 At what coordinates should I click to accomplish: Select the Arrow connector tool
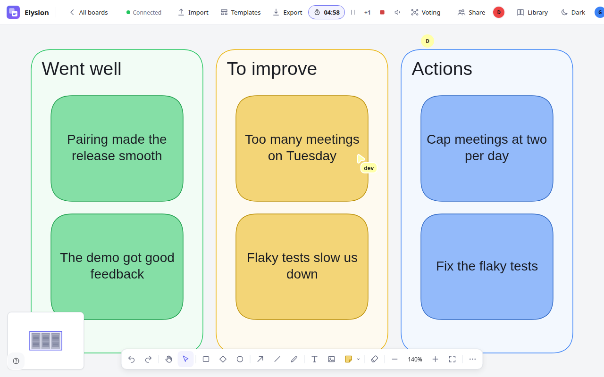(260, 359)
